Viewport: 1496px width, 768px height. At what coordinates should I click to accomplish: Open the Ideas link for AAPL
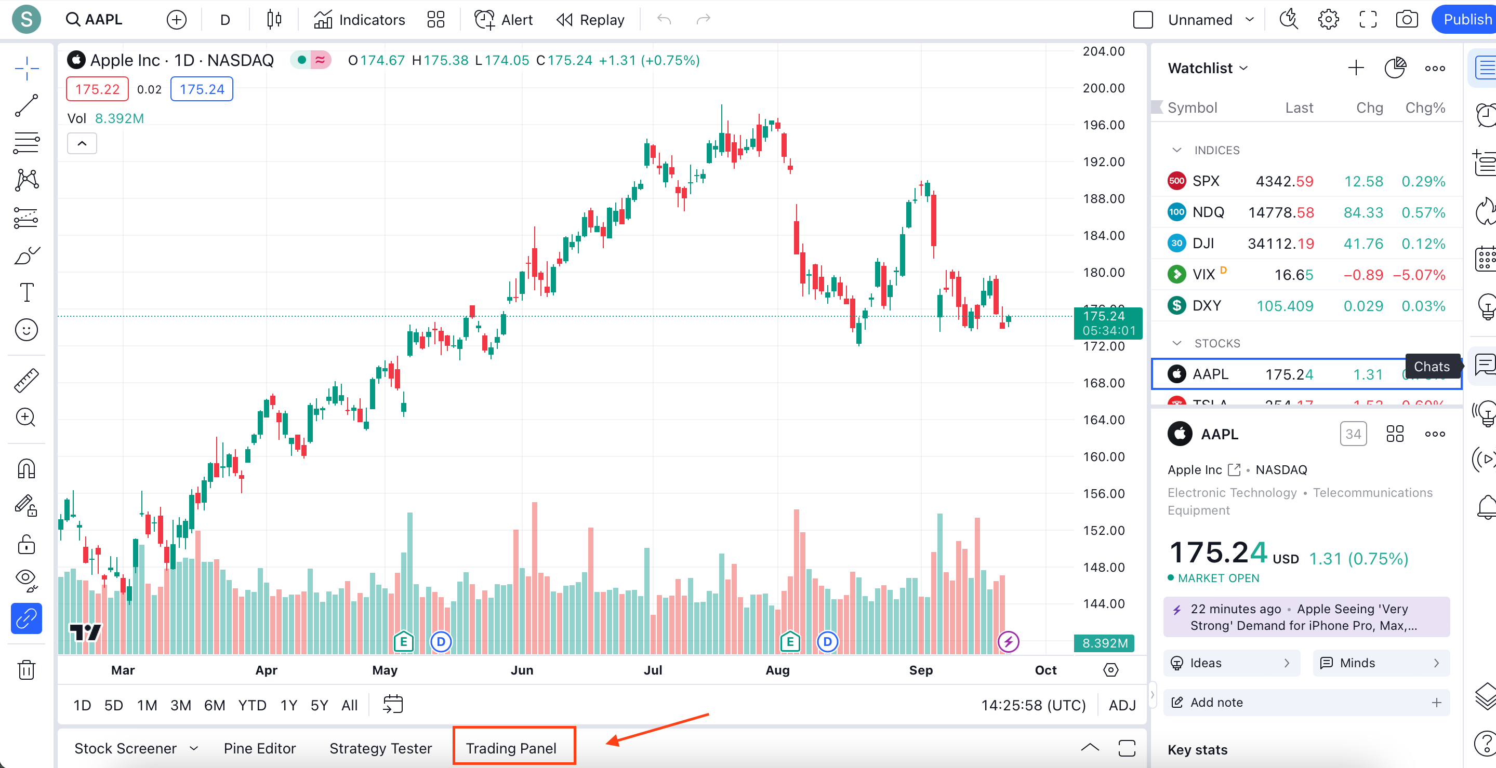(1233, 663)
